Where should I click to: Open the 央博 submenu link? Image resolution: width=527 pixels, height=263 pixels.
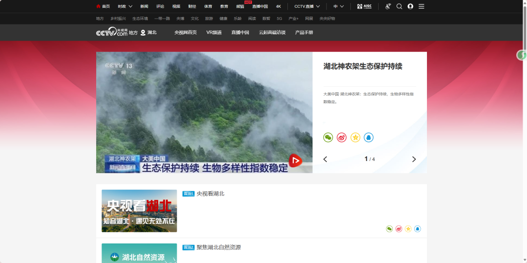click(181, 19)
